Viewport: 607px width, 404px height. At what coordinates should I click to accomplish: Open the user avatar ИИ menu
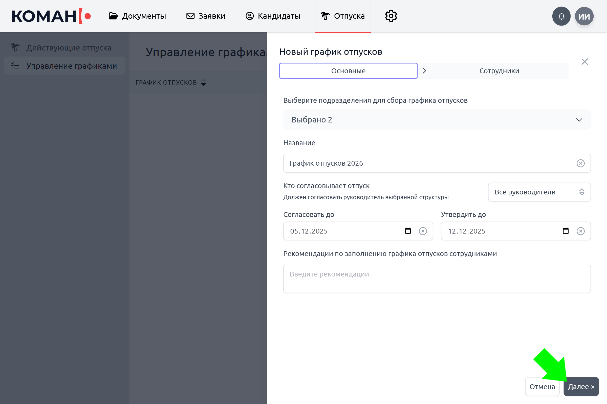click(584, 16)
